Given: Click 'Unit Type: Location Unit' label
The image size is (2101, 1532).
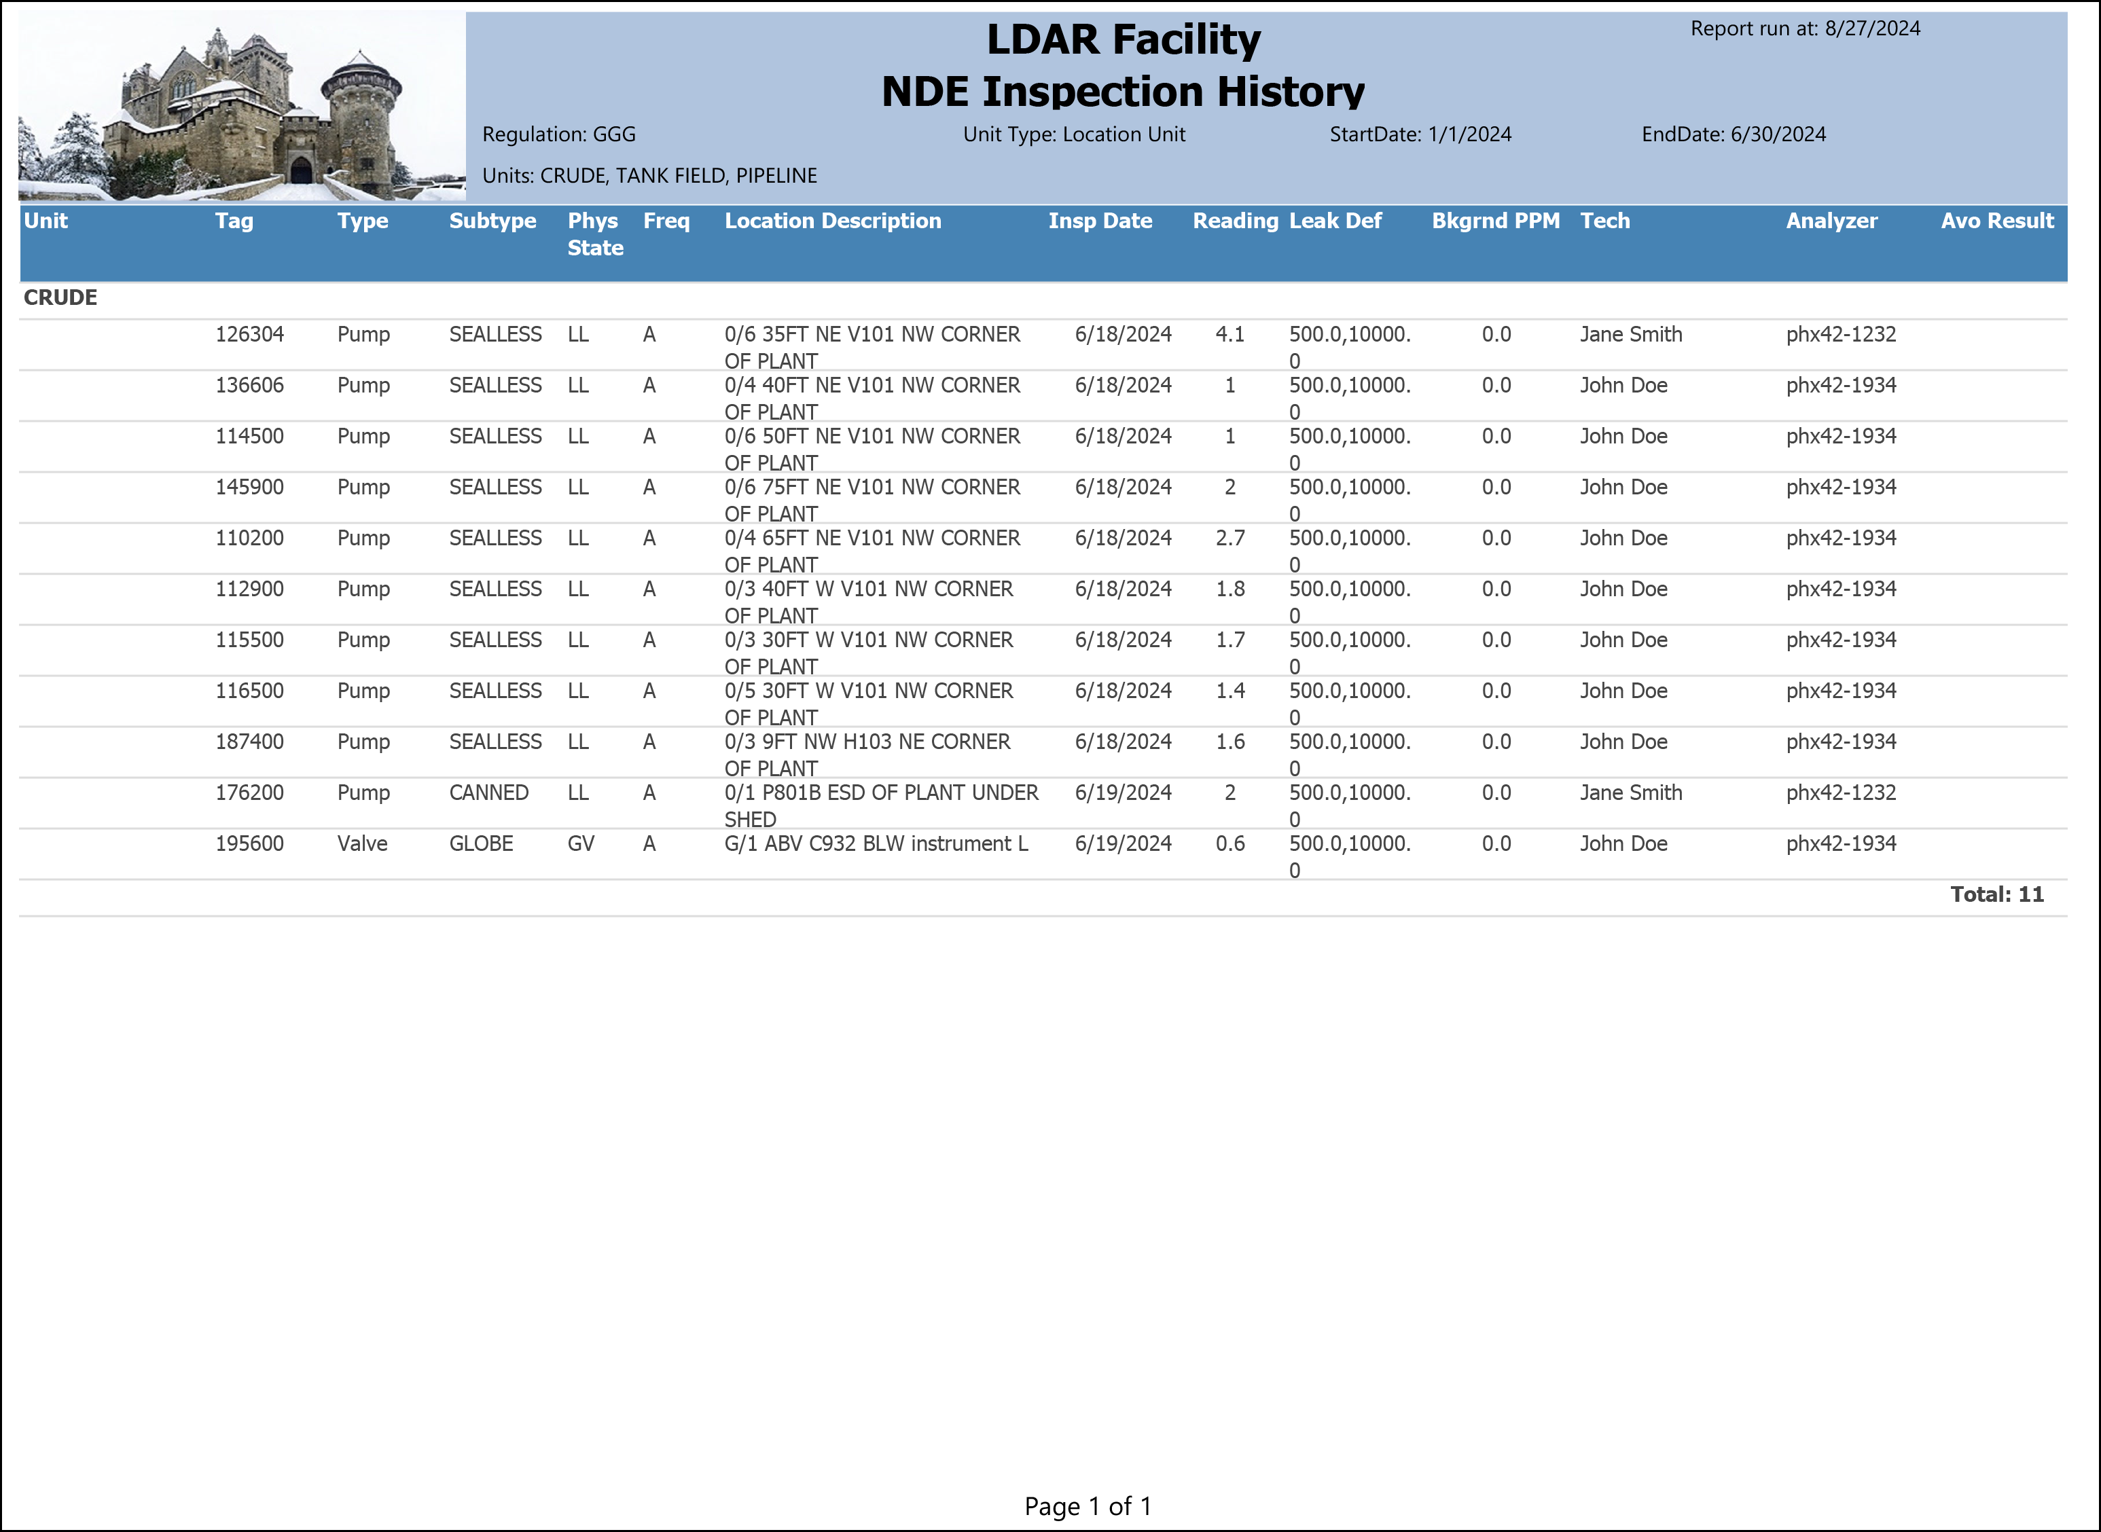Looking at the screenshot, I should 1074,134.
